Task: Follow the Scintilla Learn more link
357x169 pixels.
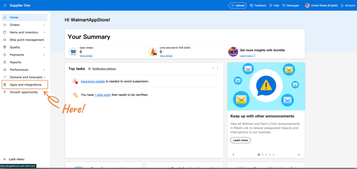Action: point(248,56)
